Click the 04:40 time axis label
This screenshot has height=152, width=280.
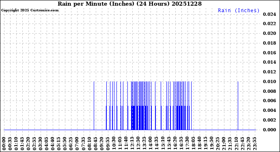[53, 144]
